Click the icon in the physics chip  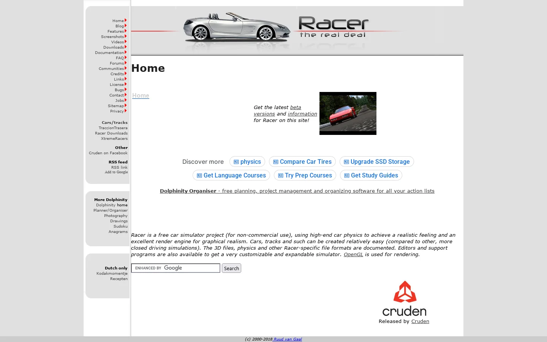(x=236, y=162)
